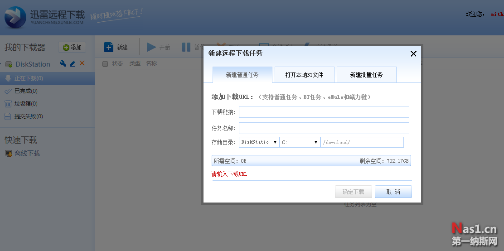Screen dimensions: 504x251
Task: Switch to 新建批量任务 tab
Action: click(366, 75)
